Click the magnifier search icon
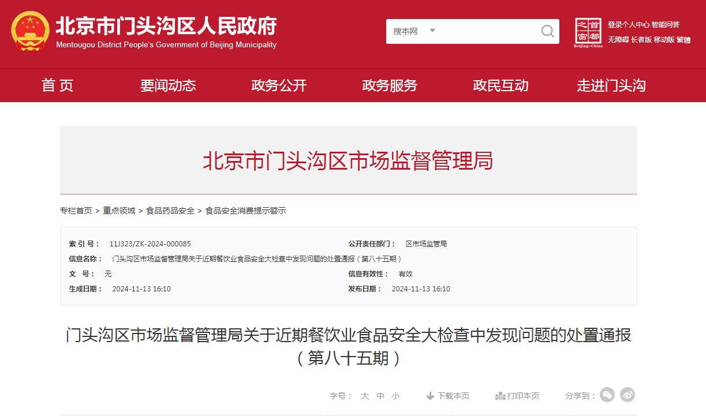This screenshot has height=416, width=706. tap(547, 31)
